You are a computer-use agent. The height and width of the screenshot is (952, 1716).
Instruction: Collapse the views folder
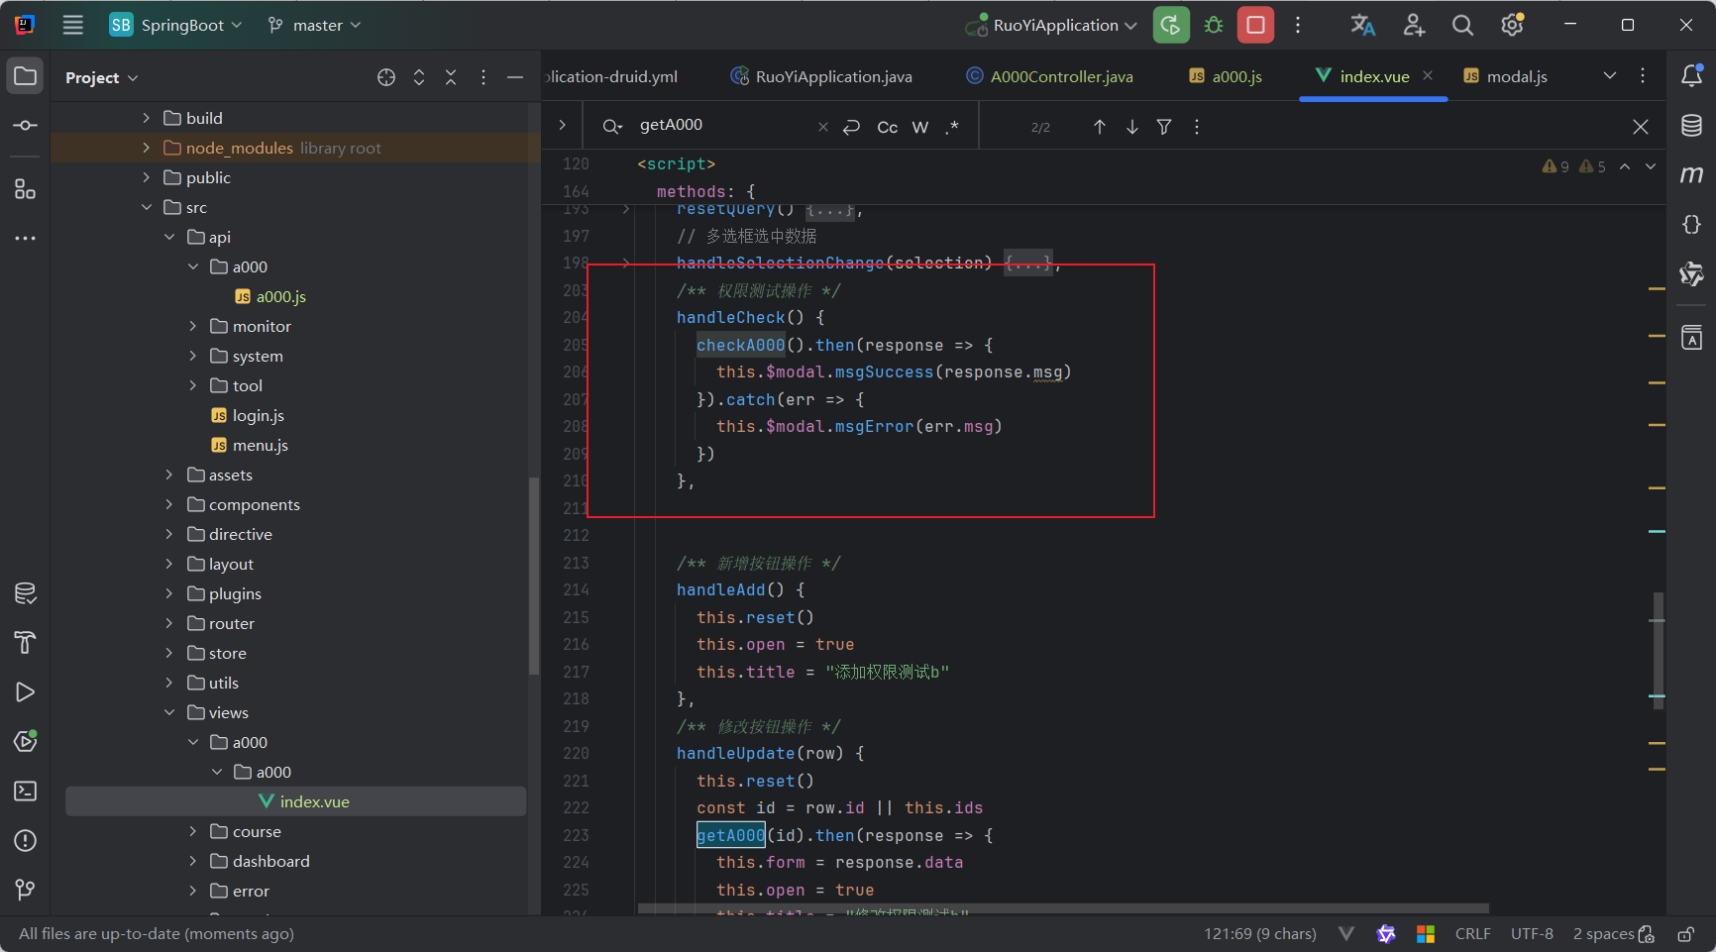click(x=170, y=712)
